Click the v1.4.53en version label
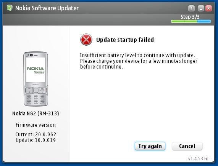218x166 pixels. [198, 158]
